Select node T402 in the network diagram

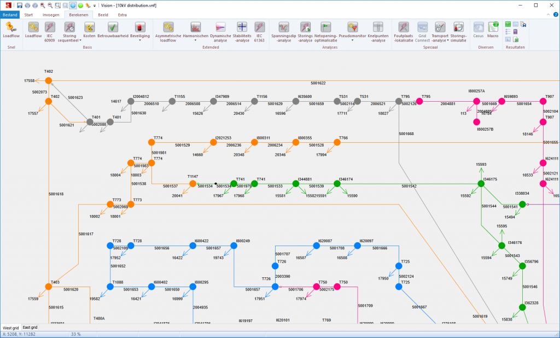pos(49,80)
